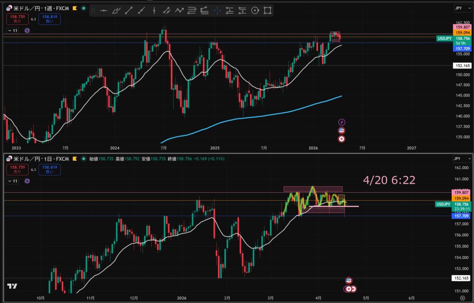Select the trend line tool
This screenshot has height=303, width=474.
[129, 11]
